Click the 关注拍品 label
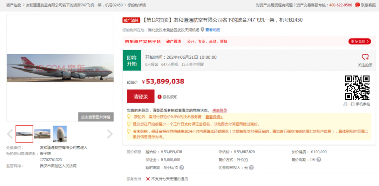 (365, 65)
